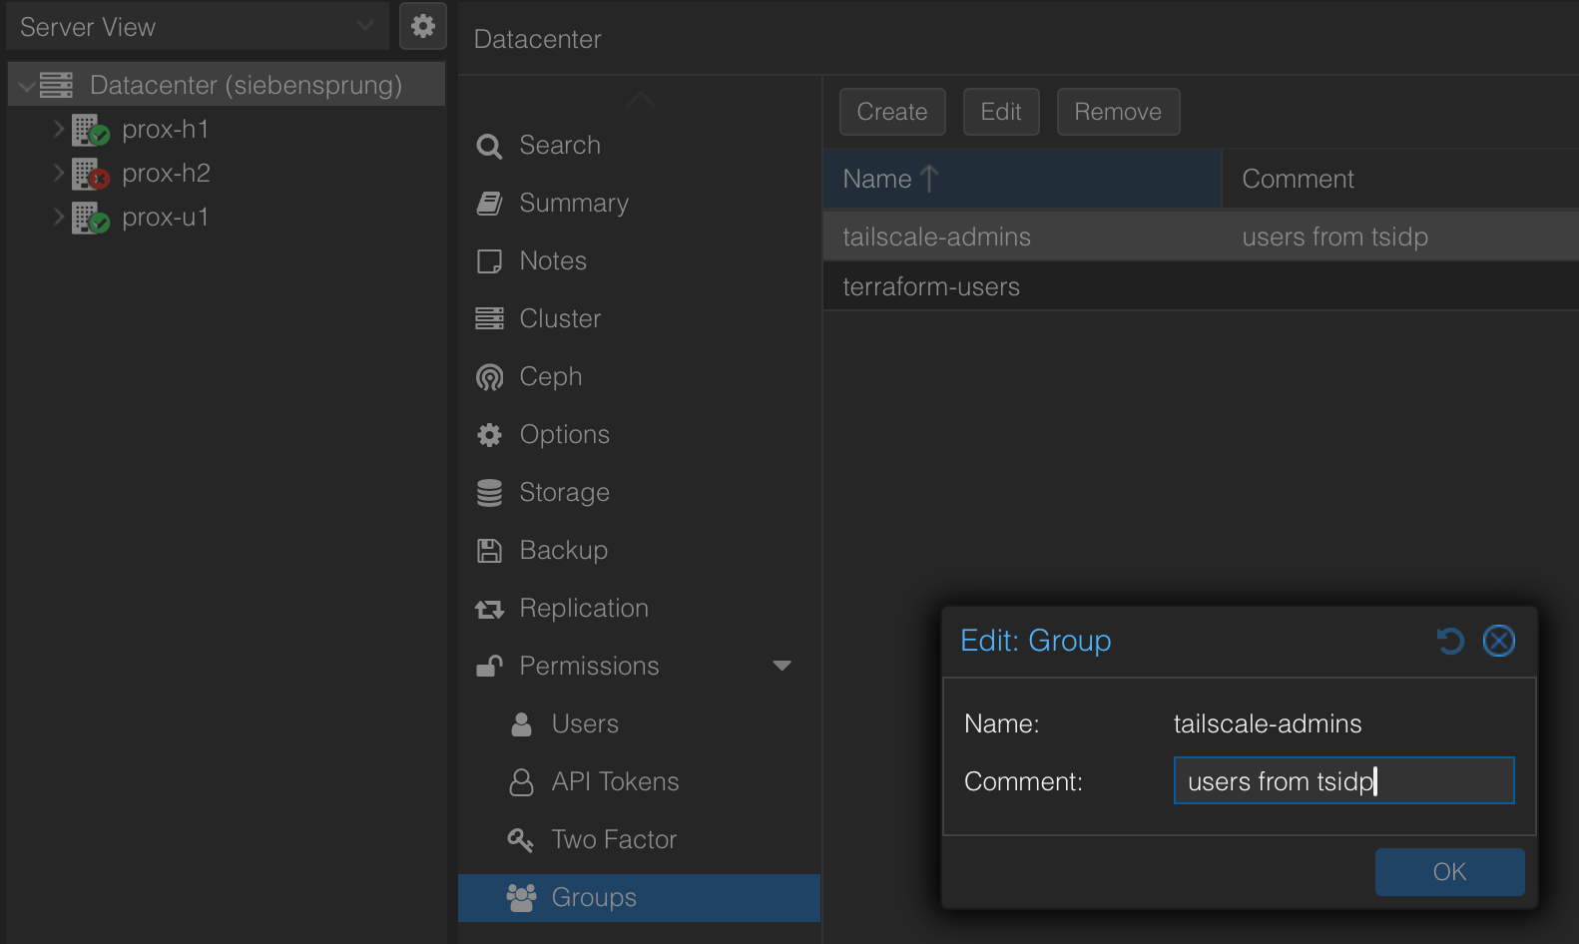Click the Users person icon
The height and width of the screenshot is (944, 1579).
[521, 724]
